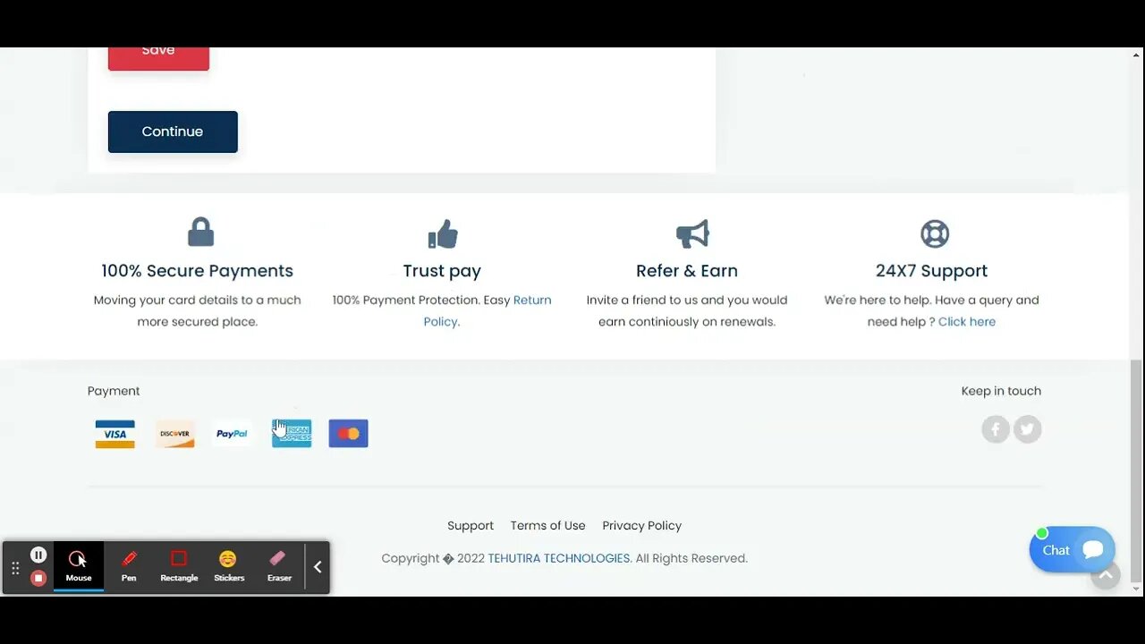Click the recorder toolbar drag handle
Image resolution: width=1145 pixels, height=644 pixels.
tap(15, 568)
